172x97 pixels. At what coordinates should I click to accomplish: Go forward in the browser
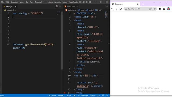tap(116, 9)
